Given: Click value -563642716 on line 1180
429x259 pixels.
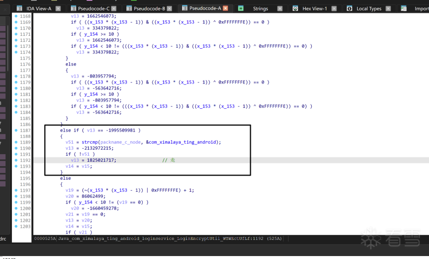Looking at the screenshot, I should [106, 88].
